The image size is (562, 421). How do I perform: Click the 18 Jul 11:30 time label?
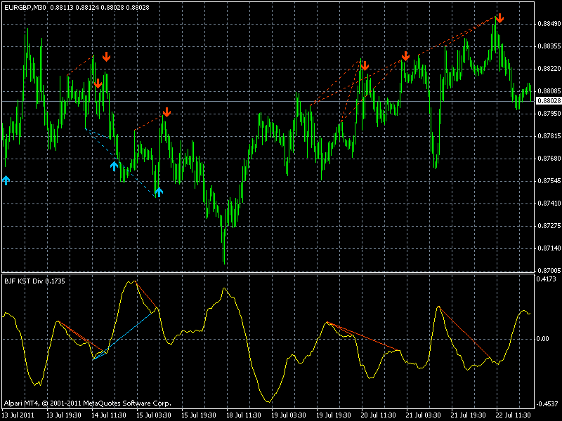coord(244,415)
